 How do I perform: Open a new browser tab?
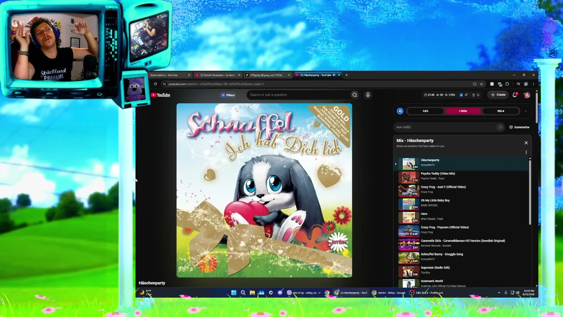(346, 75)
